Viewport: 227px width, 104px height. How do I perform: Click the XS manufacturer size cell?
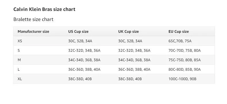tap(20, 41)
